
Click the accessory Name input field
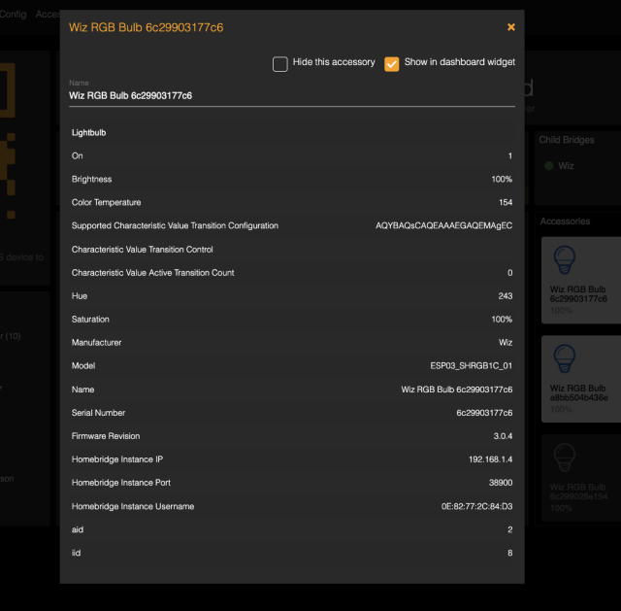[x=292, y=95]
